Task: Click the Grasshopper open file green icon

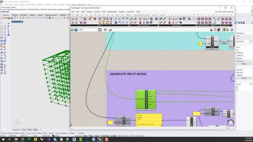Action: 72,30
